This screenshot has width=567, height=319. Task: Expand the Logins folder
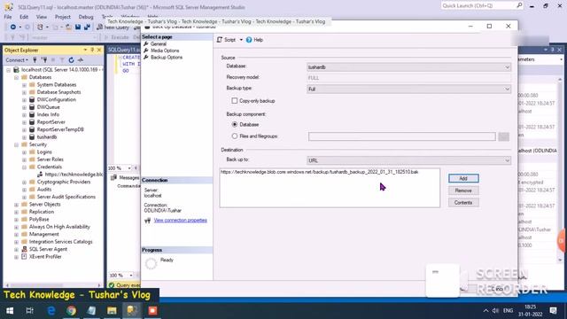pyautogui.click(x=24, y=152)
